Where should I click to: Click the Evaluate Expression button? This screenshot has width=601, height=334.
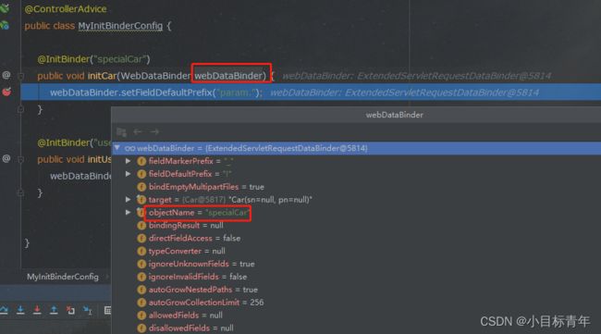(x=107, y=310)
